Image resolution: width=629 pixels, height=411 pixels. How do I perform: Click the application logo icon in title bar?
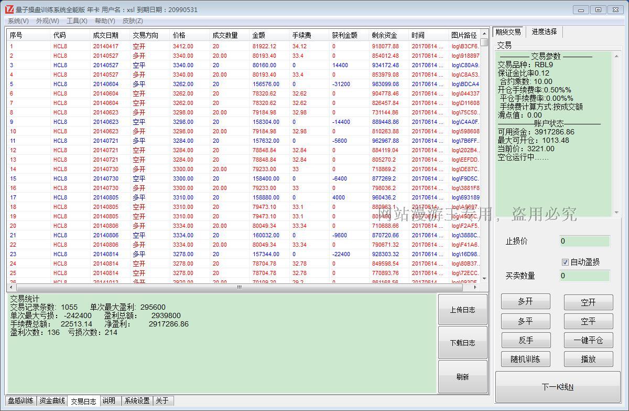[9, 9]
